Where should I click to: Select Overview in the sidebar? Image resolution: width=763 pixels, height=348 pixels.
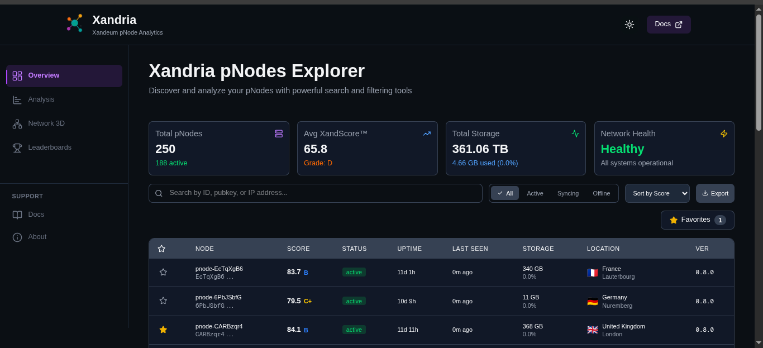coord(64,76)
